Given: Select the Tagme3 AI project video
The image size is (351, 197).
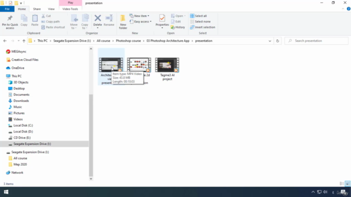Looking at the screenshot, I should coord(167,69).
